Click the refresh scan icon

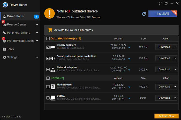click(x=144, y=14)
